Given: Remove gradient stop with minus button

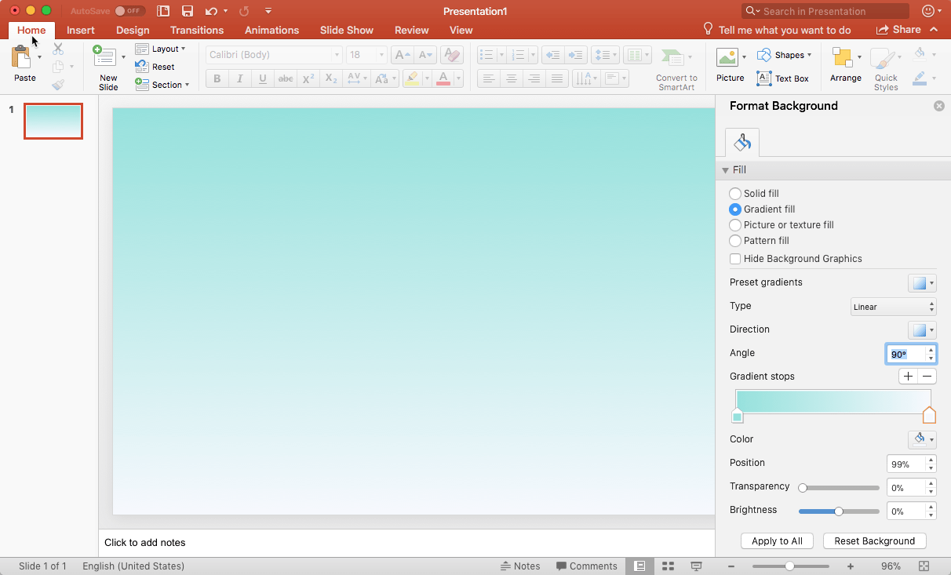Looking at the screenshot, I should 927,377.
